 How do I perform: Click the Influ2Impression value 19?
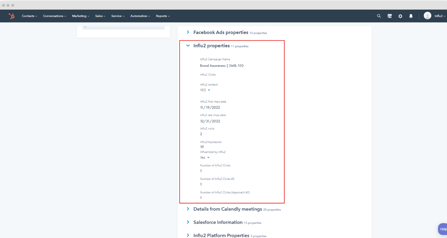pos(202,147)
